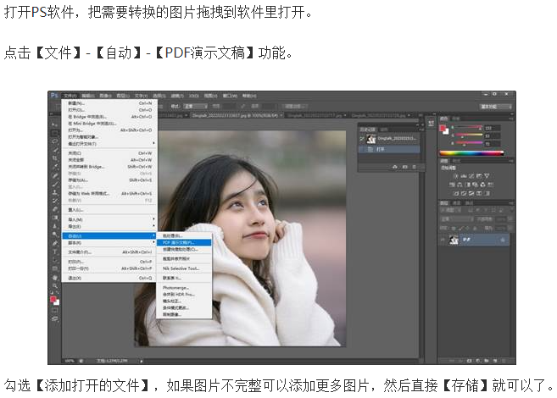Click the lock icon on the background layer
The width and height of the screenshot is (557, 398).
point(504,240)
